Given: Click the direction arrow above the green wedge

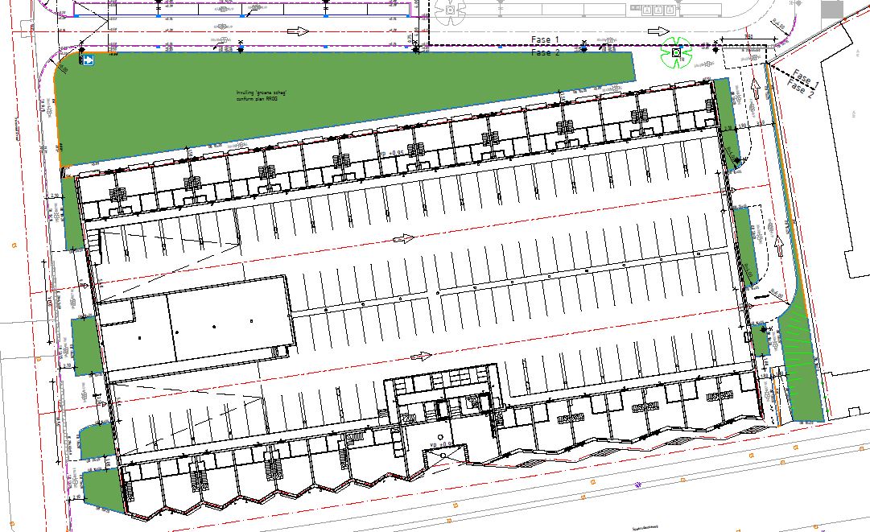Looking at the screenshot, I should [x=298, y=31].
